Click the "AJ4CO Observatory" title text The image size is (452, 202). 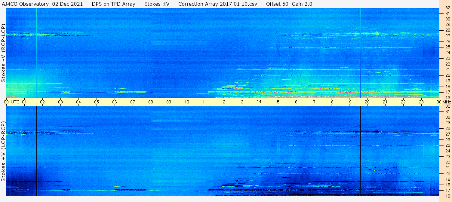tap(25, 4)
